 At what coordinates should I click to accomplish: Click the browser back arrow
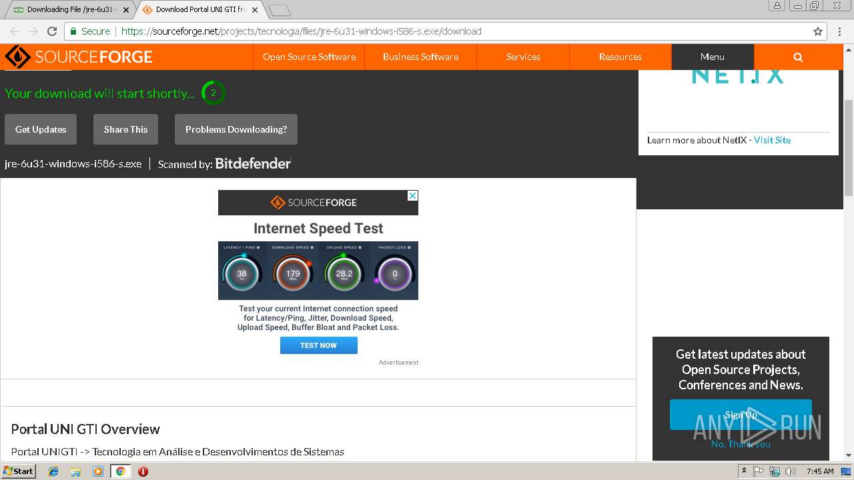[15, 31]
